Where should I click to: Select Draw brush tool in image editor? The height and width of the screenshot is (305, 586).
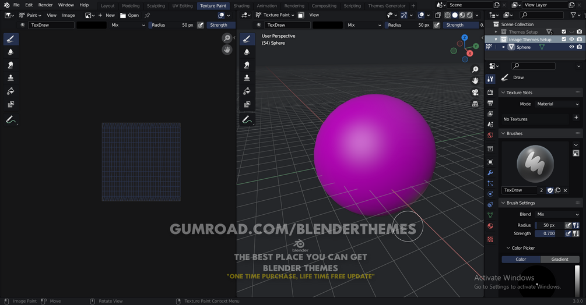coord(11,39)
